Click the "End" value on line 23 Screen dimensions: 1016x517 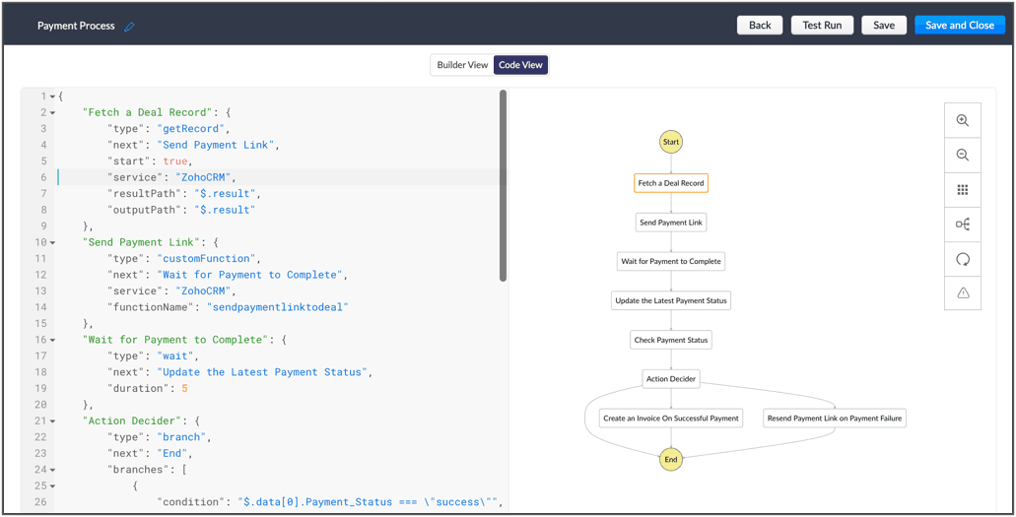click(x=172, y=453)
